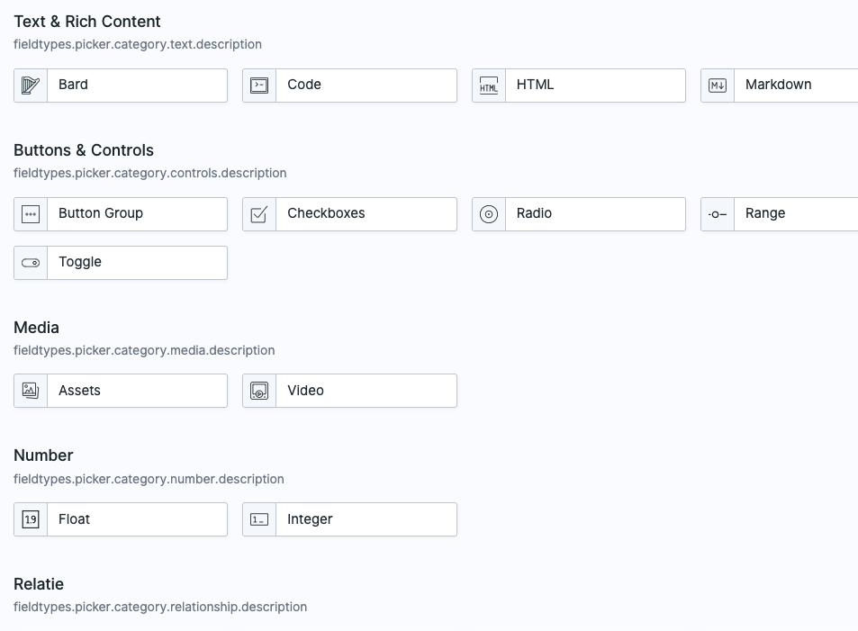This screenshot has height=631, width=858.
Task: Click the Bard harp icon
Action: click(x=31, y=86)
